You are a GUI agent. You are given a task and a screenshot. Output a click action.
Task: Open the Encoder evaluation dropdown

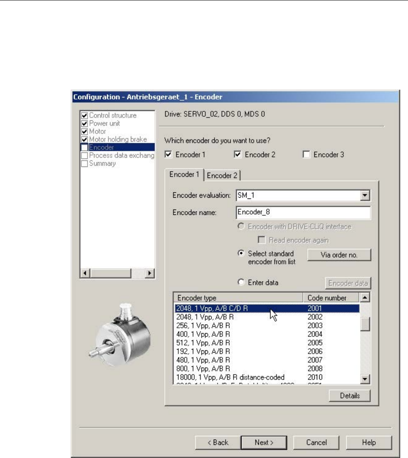(365, 195)
